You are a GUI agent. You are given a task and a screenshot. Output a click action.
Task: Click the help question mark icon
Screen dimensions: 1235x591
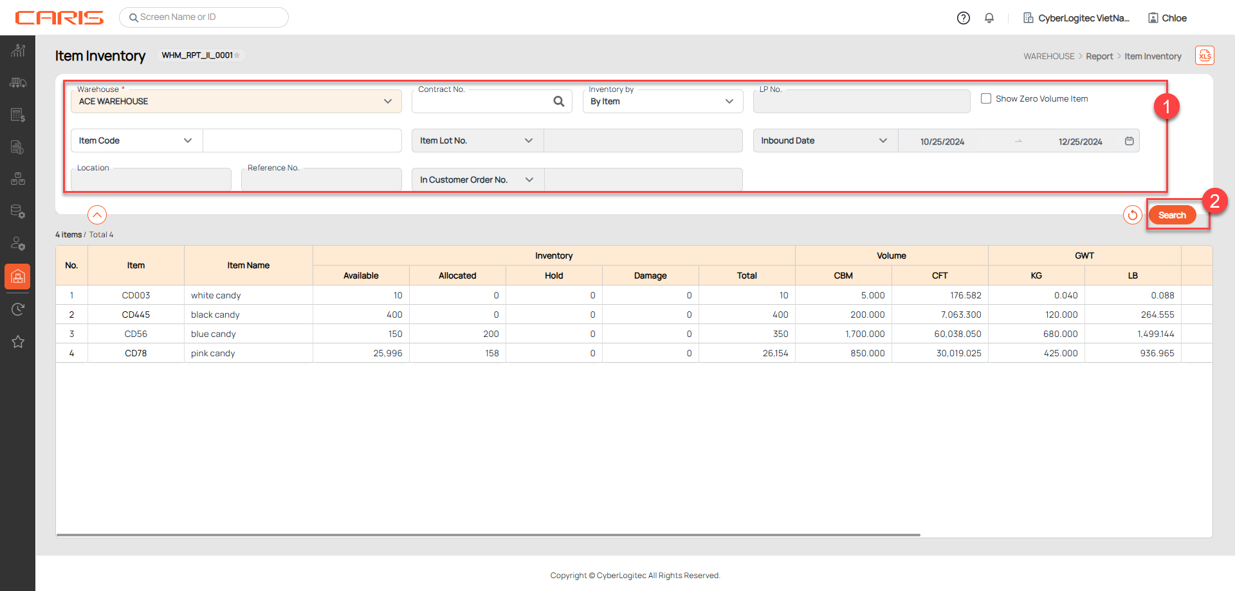963,18
